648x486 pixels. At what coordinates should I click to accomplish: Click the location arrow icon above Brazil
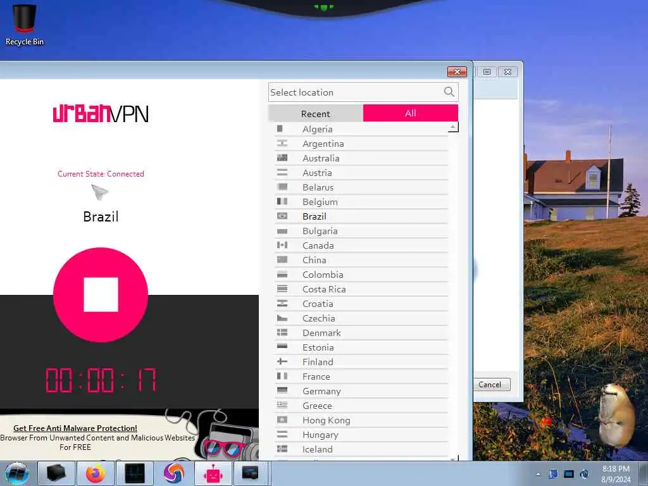(x=99, y=192)
